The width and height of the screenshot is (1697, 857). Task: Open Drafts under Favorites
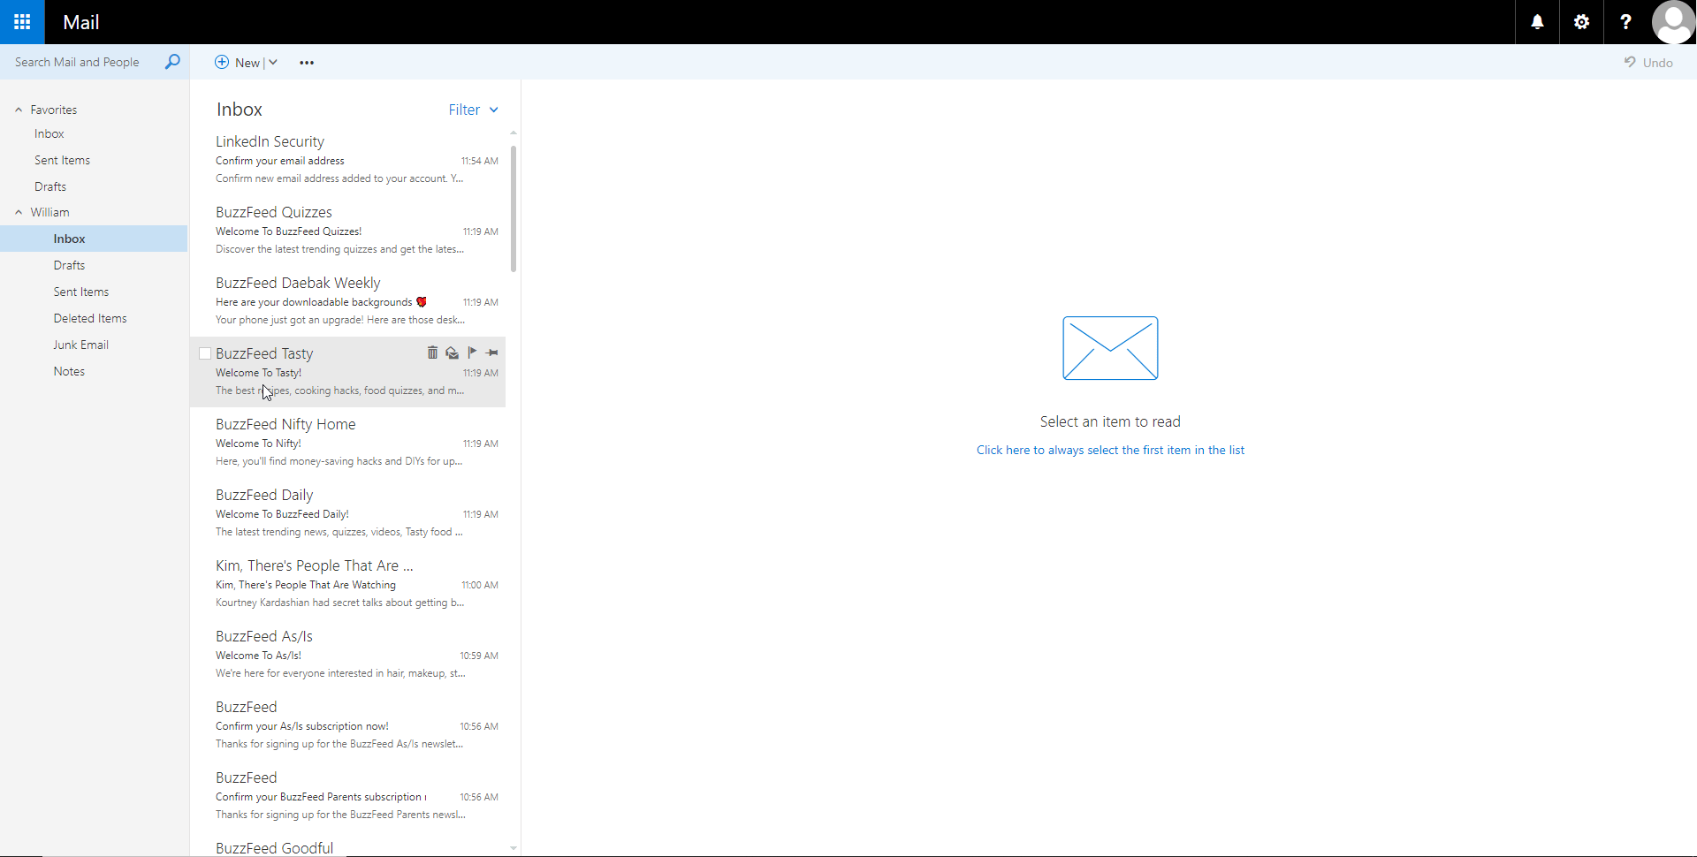[50, 186]
